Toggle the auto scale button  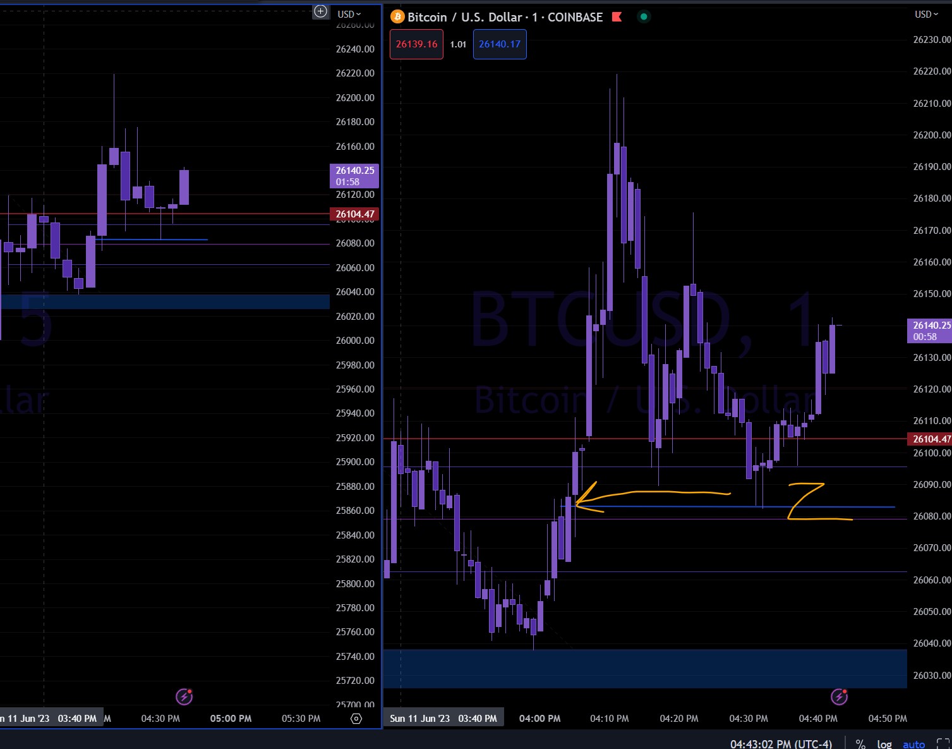click(914, 744)
